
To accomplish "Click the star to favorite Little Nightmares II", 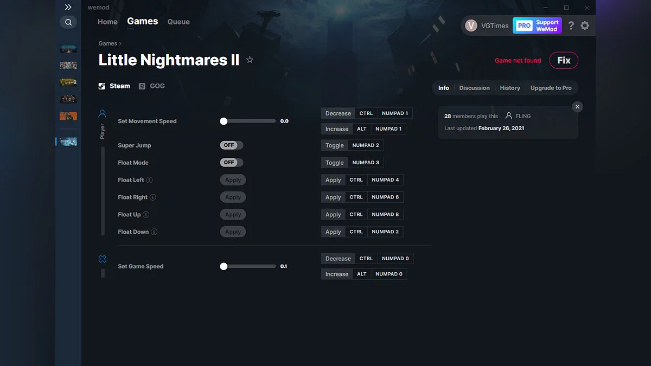I will tap(250, 60).
